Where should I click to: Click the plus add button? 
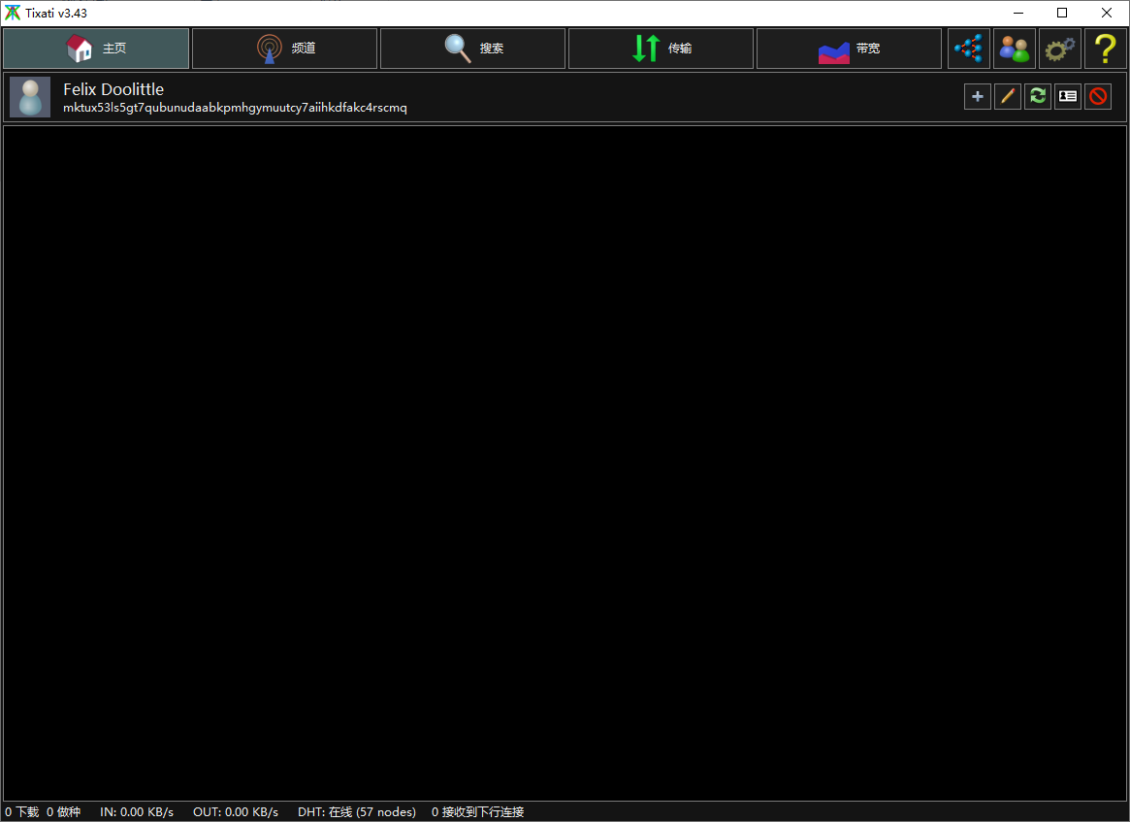click(x=978, y=96)
